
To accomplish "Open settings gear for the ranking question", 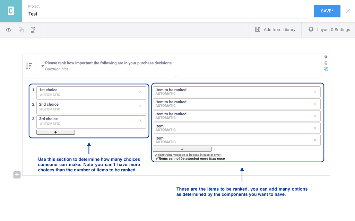I will (326, 57).
